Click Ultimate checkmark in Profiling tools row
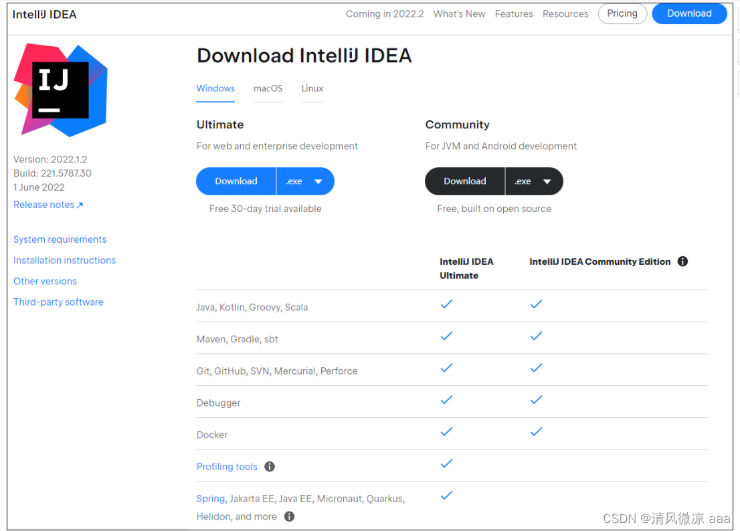This screenshot has width=740, height=531. click(x=446, y=463)
